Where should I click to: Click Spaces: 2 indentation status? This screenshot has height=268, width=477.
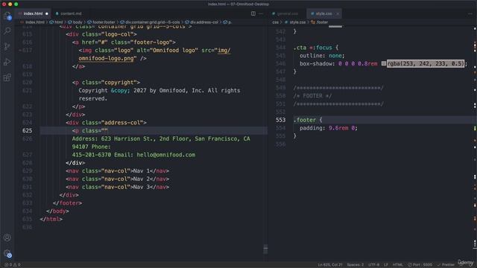(x=355, y=265)
